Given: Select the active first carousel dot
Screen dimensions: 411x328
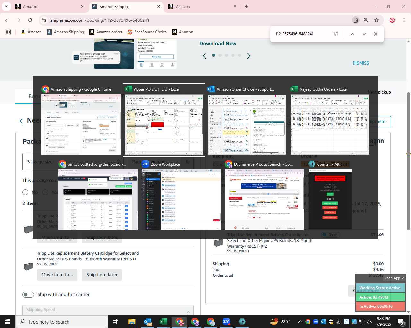Looking at the screenshot, I should 214,55.
